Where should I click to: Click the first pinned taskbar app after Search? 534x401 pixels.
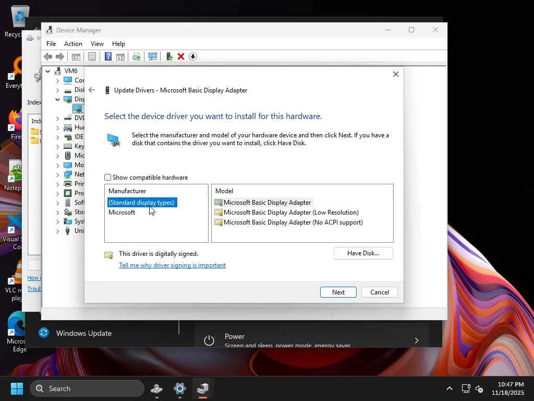click(x=156, y=388)
